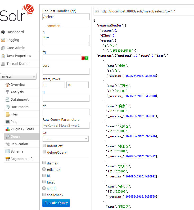Click the id value "320105" in results
The image size is (194, 210).
[120, 171]
